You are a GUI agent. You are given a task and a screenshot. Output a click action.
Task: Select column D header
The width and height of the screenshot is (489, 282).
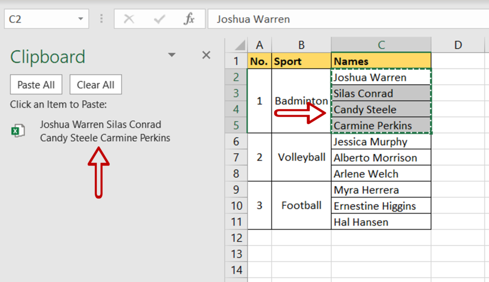click(x=458, y=45)
